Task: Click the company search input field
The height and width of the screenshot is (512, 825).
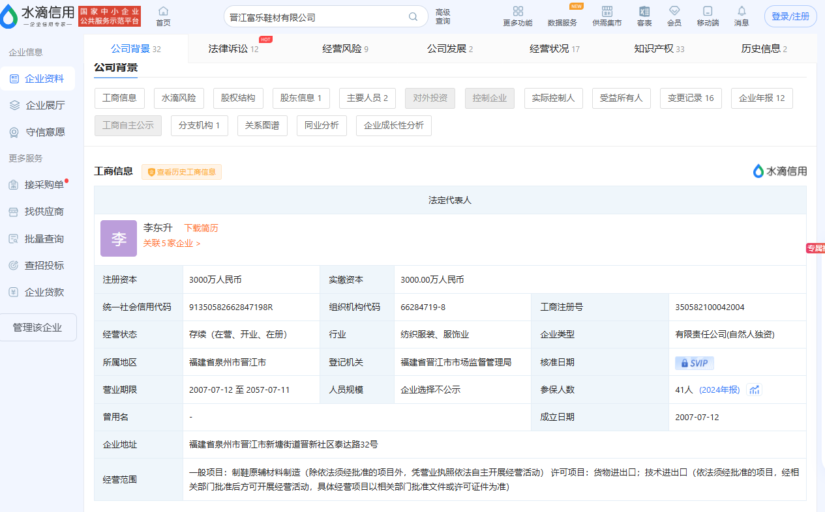Action: click(316, 17)
